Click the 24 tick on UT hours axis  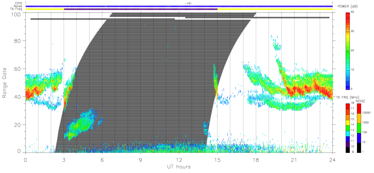333,160
